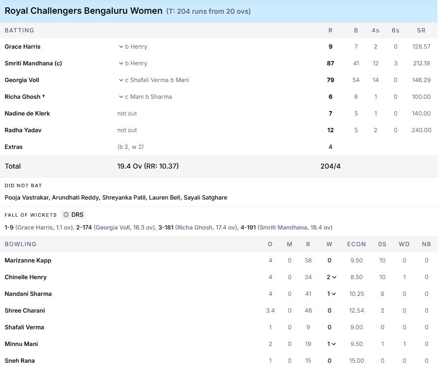
Task: Select bowler Shree Charani
Action: pos(25,311)
